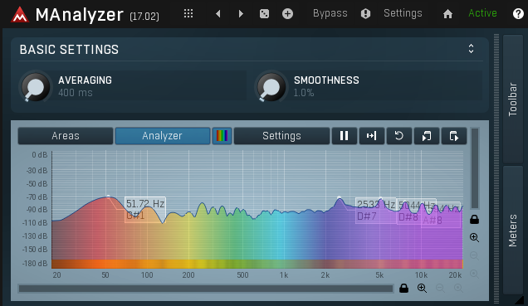Select previous preset arrow
This screenshot has width=528, height=306.
tap(218, 14)
